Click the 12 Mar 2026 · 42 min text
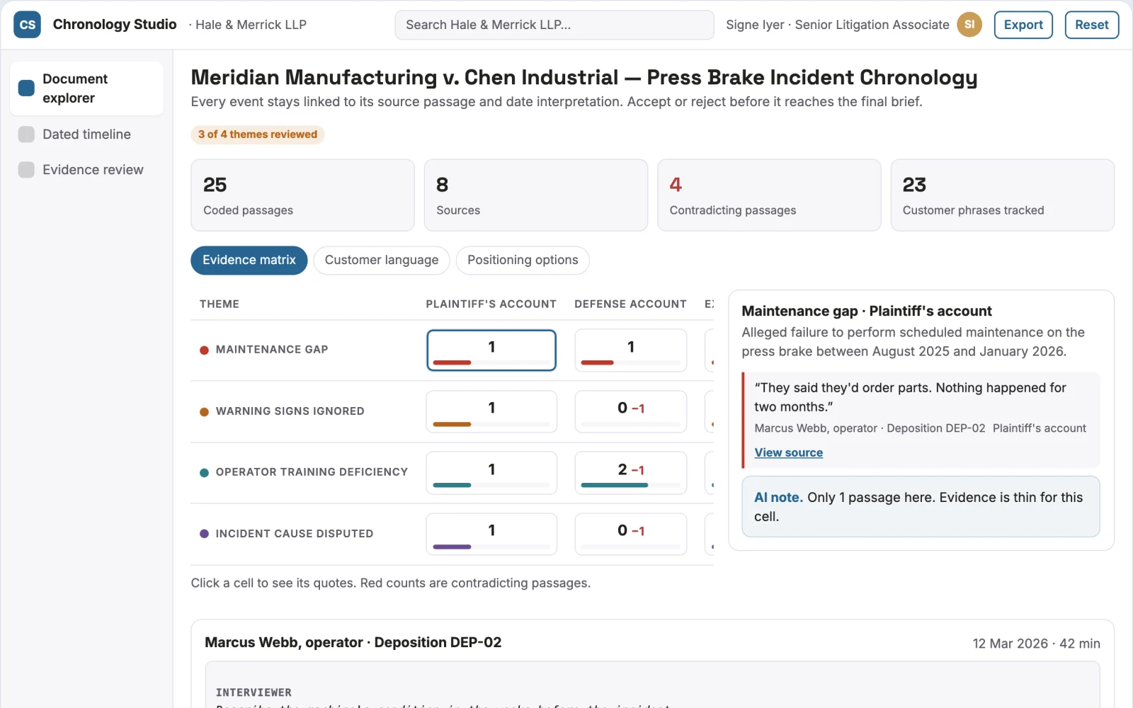1133x708 pixels. (x=1036, y=644)
